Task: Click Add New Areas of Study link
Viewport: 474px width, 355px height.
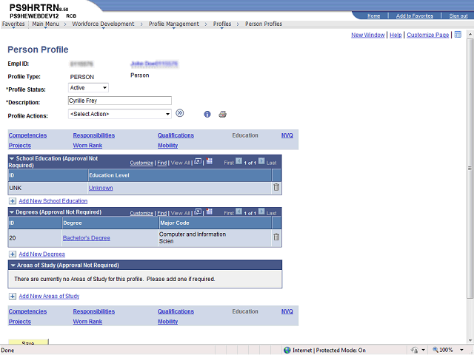Action: coord(49,296)
